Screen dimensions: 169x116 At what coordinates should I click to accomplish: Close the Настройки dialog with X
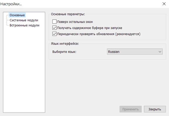click(x=164, y=4)
